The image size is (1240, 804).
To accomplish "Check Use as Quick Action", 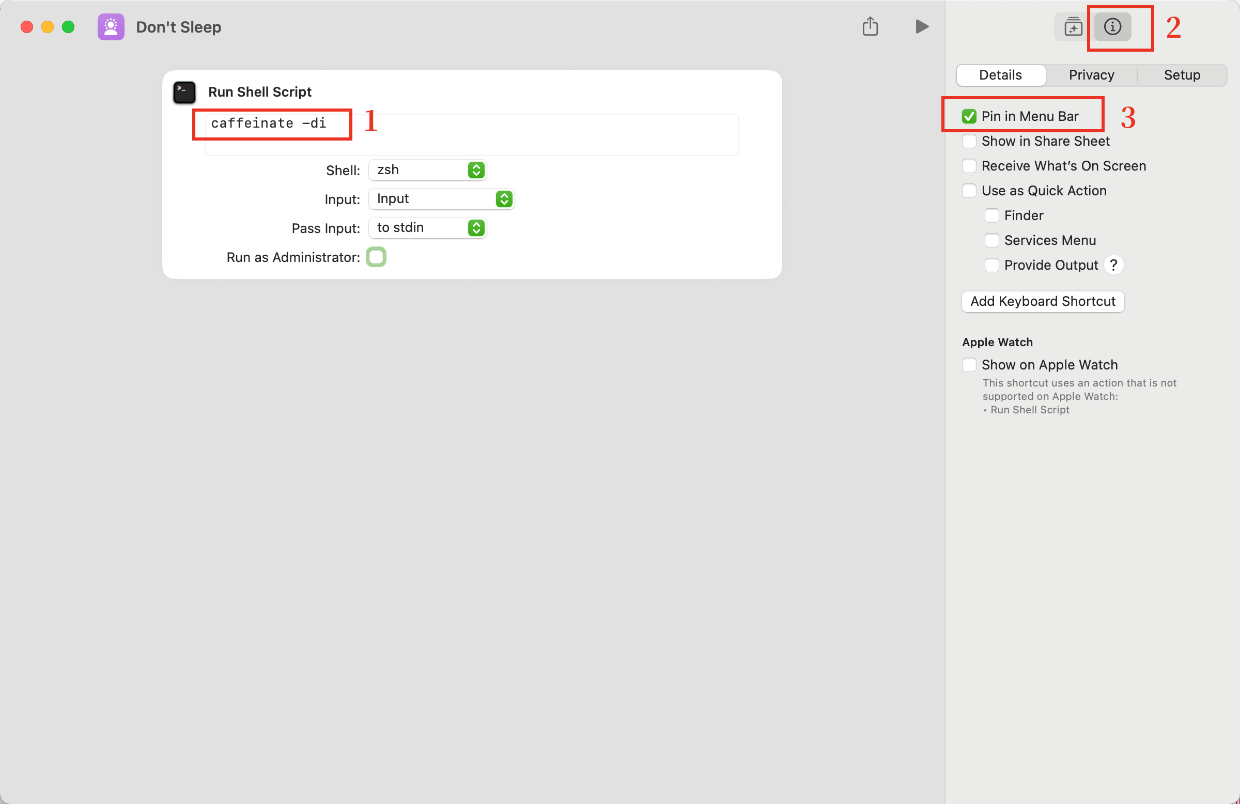I will coord(969,191).
